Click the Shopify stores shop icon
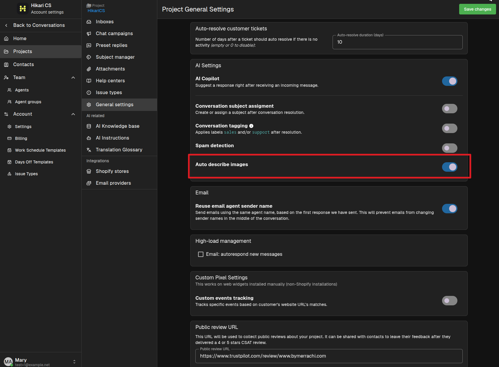Viewport: 499px width, 367px height. (x=89, y=171)
